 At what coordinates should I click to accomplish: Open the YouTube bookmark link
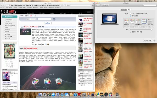coord(29,8)
